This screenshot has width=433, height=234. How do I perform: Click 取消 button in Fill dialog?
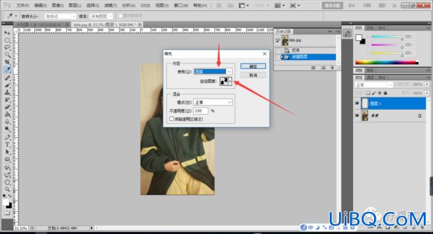253,75
